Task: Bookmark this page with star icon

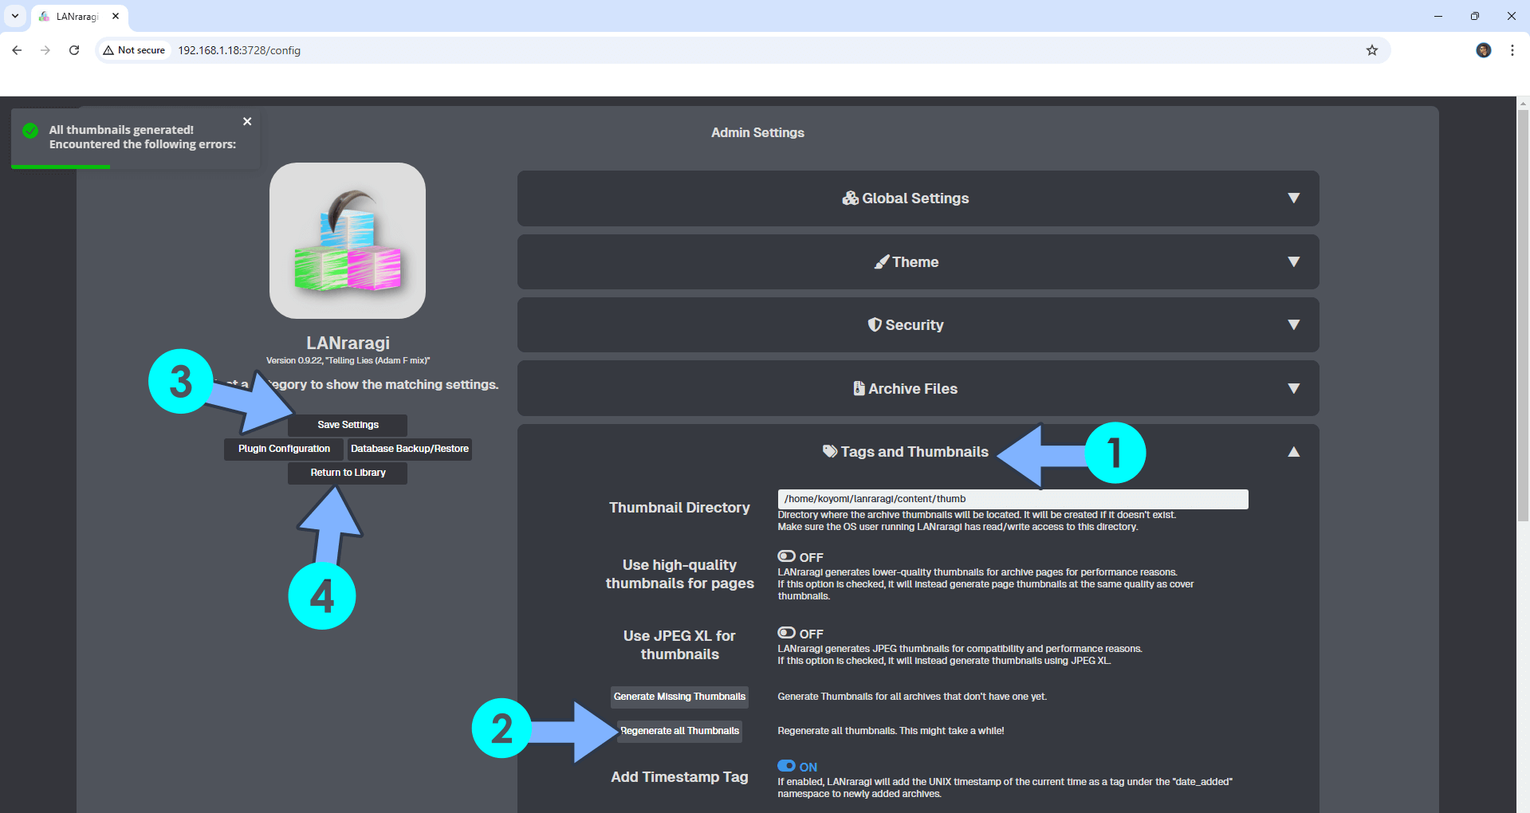Action: (x=1372, y=50)
